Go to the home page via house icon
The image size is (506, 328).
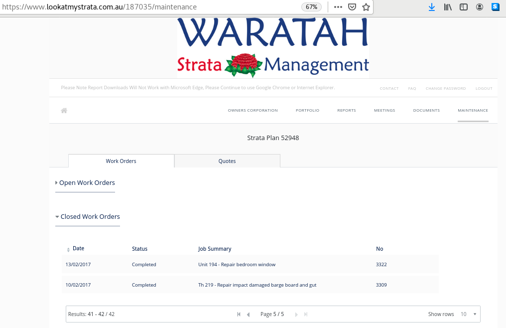point(64,111)
